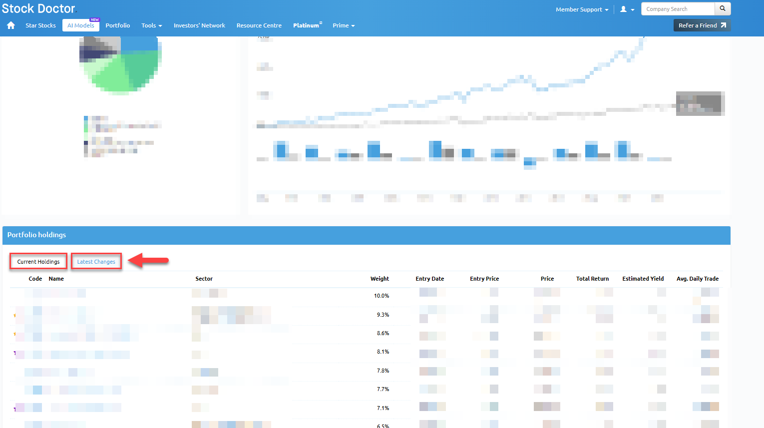Click the sector allocation pie chart

[x=120, y=65]
